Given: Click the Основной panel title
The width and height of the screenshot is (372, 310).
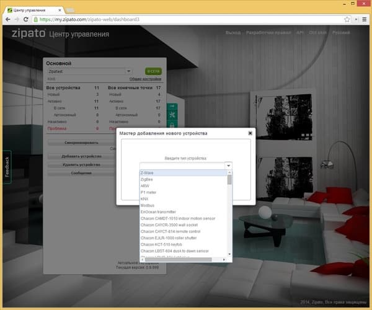Looking at the screenshot, I should click(x=59, y=63).
